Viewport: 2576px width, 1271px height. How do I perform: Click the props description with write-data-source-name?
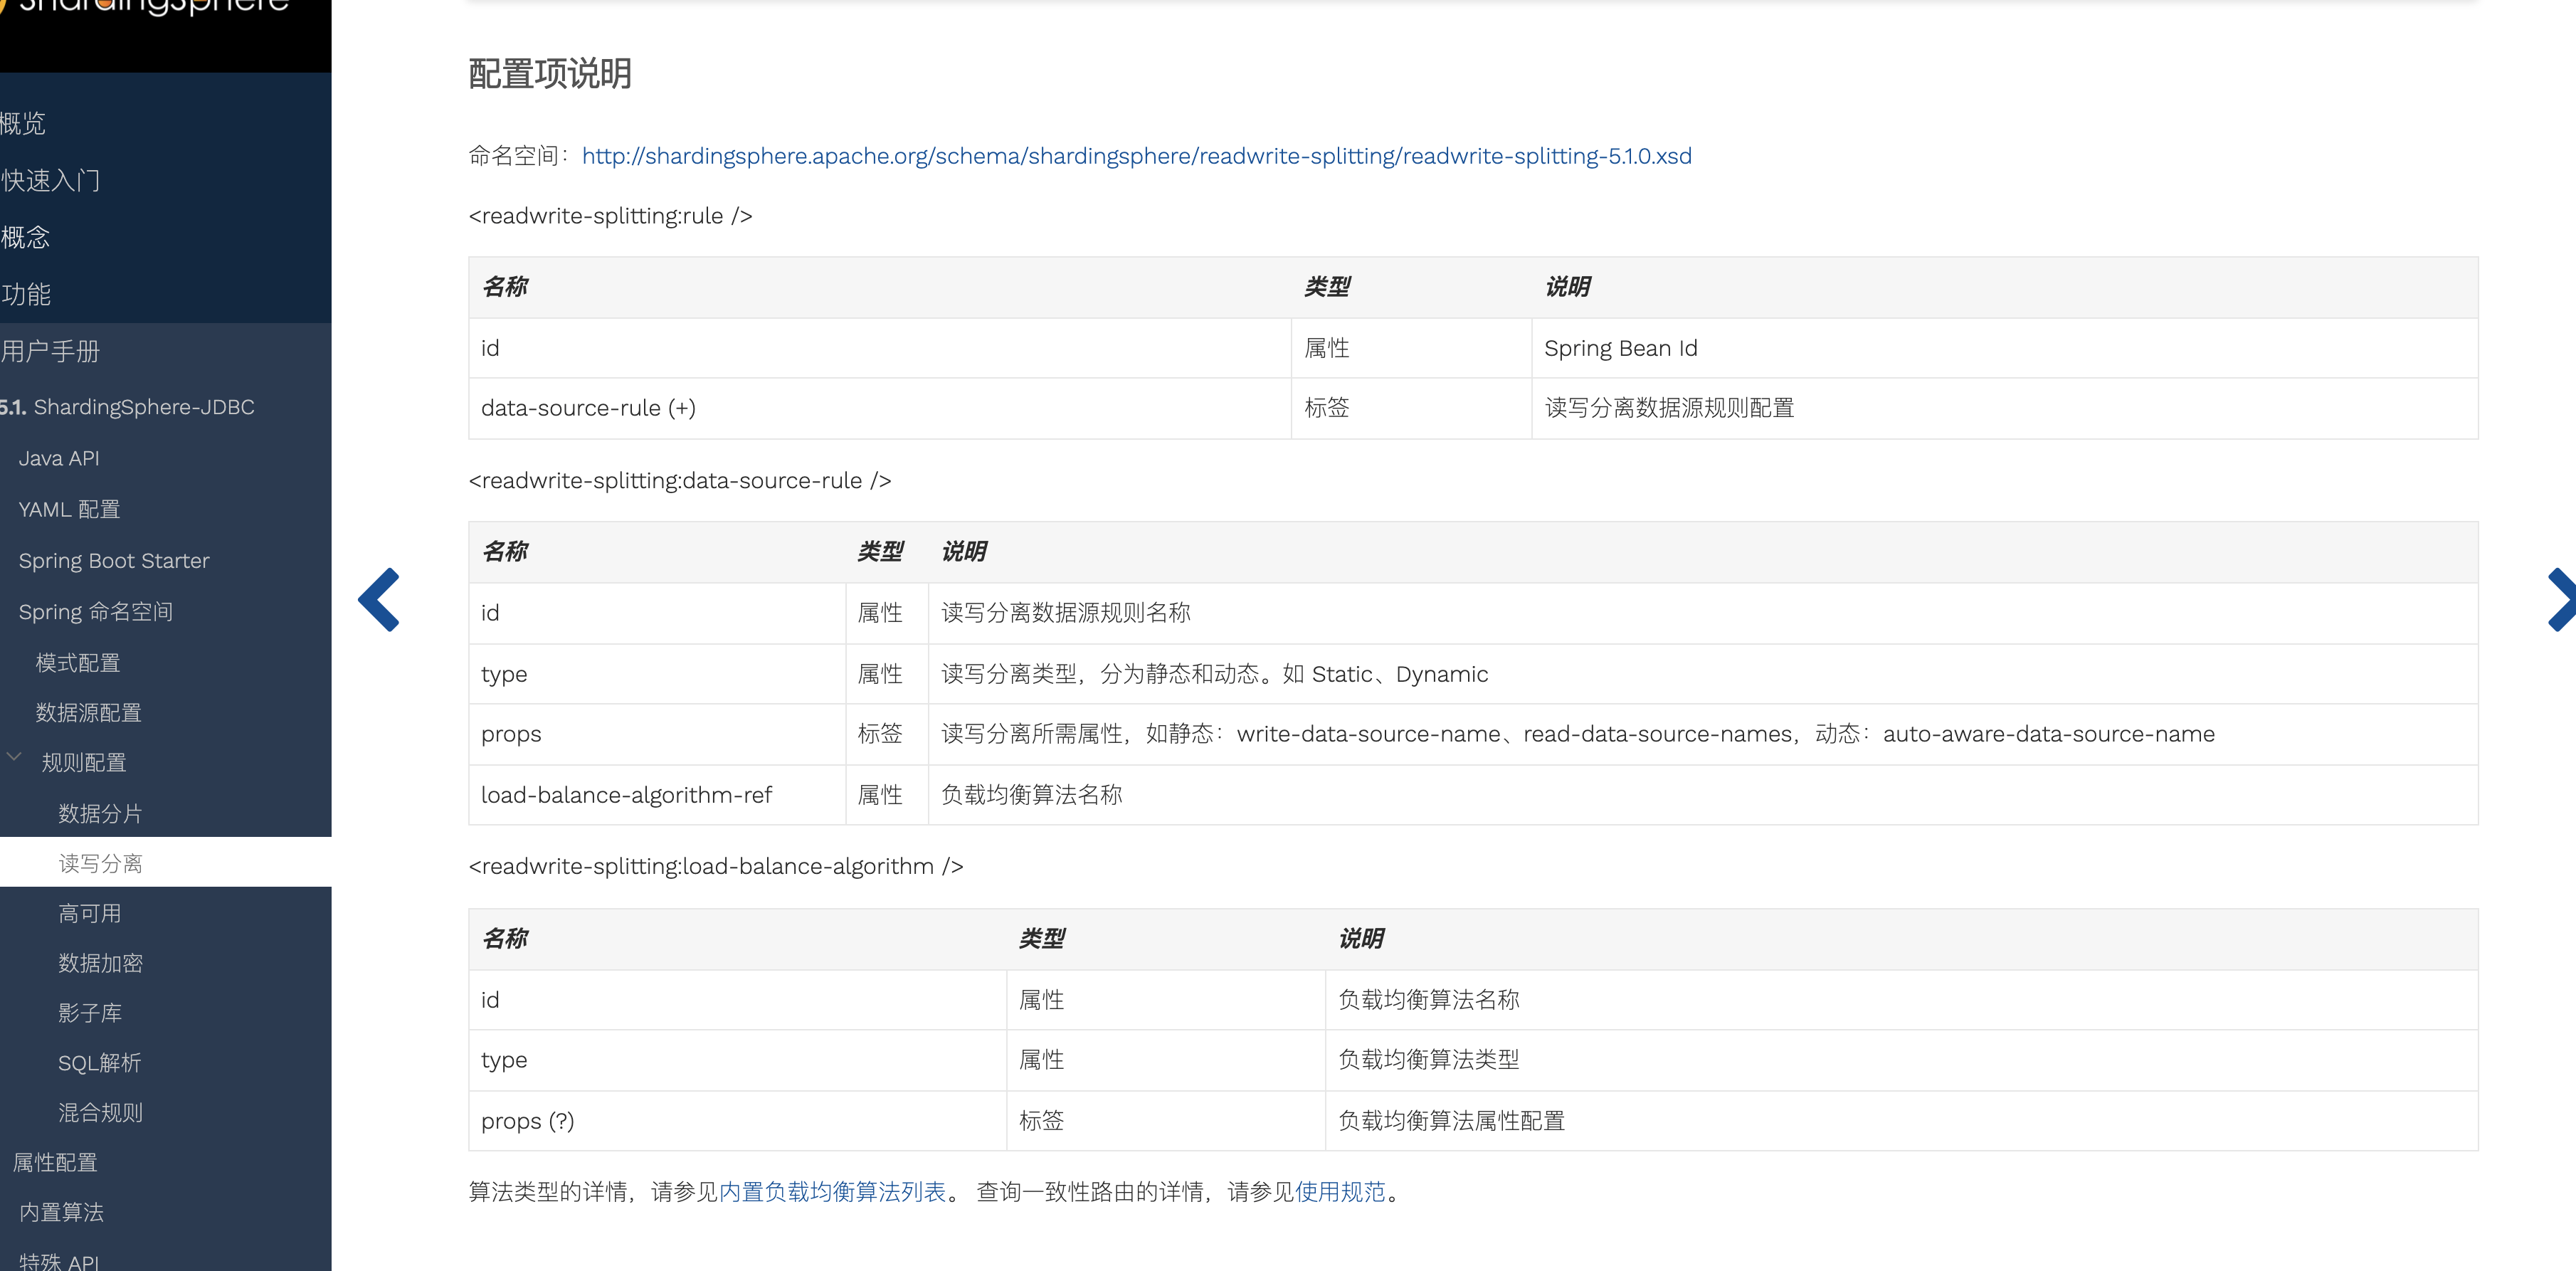(1703, 734)
